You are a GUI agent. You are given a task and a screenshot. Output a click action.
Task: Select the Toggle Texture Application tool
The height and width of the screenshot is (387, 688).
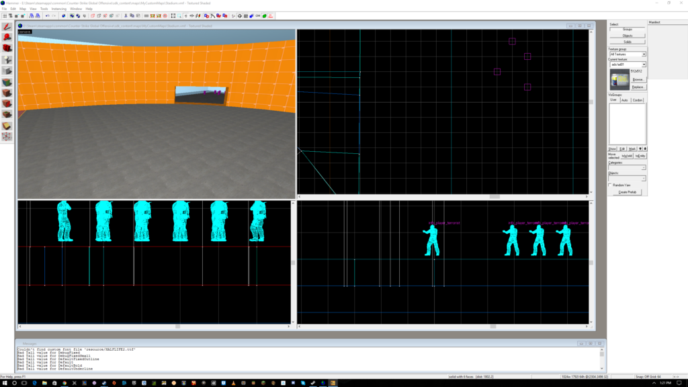pyautogui.click(x=7, y=82)
